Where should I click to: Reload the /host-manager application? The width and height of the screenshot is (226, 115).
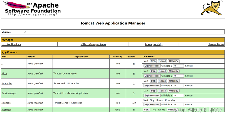pyautogui.click(x=162, y=91)
